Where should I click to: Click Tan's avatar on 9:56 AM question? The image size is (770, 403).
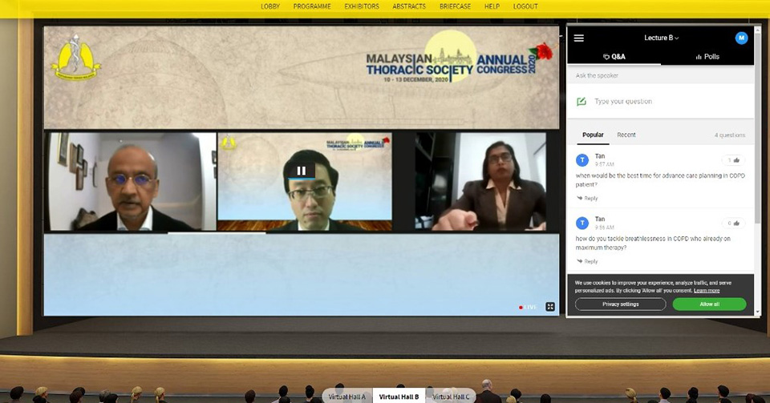click(x=582, y=223)
